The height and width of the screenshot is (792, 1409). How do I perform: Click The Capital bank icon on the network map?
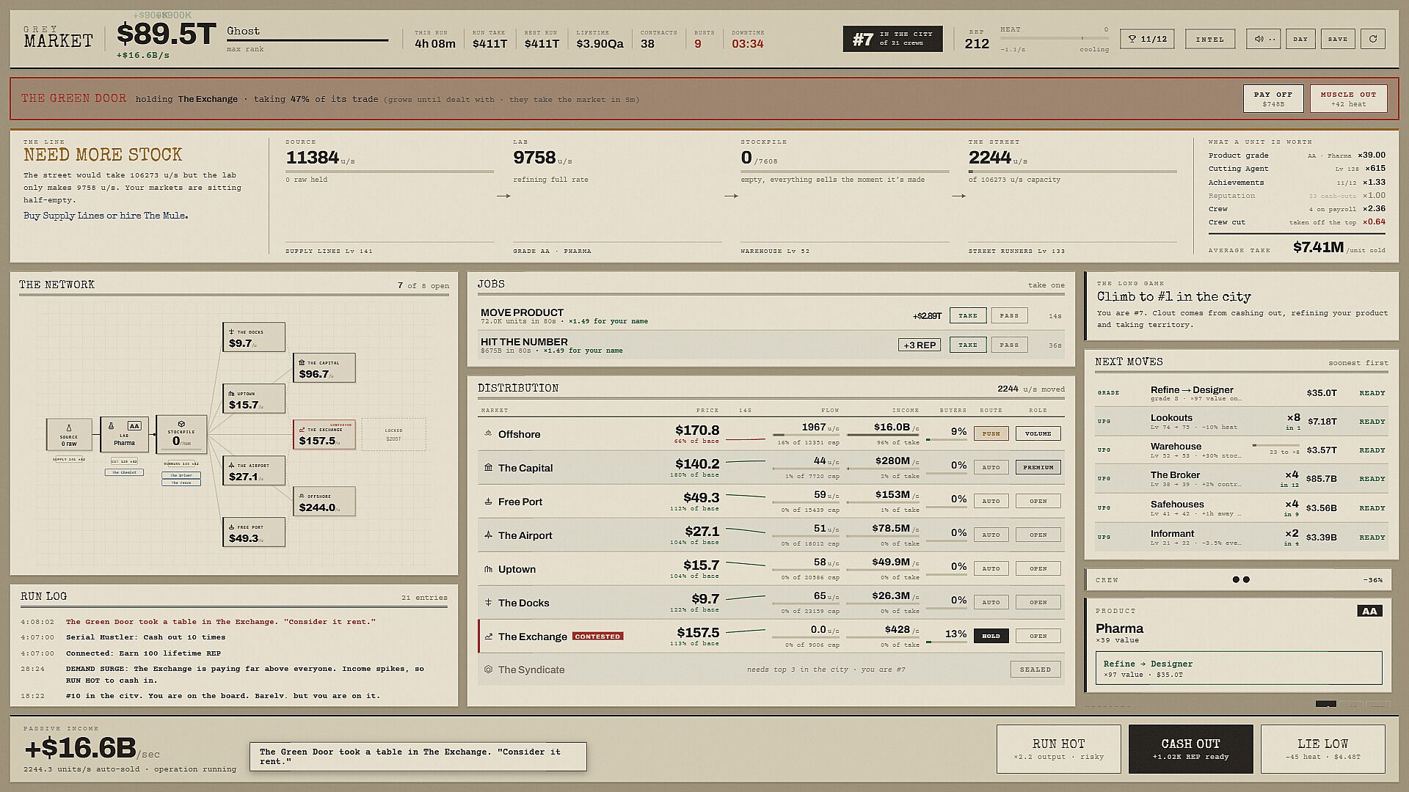click(302, 362)
